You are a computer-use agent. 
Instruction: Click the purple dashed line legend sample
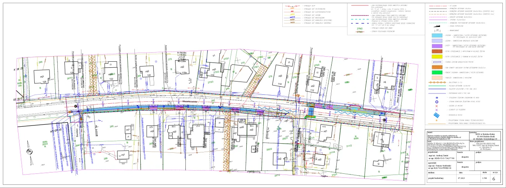[360, 15]
